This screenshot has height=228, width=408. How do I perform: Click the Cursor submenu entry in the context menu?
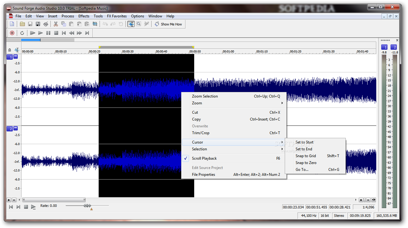tap(234, 142)
